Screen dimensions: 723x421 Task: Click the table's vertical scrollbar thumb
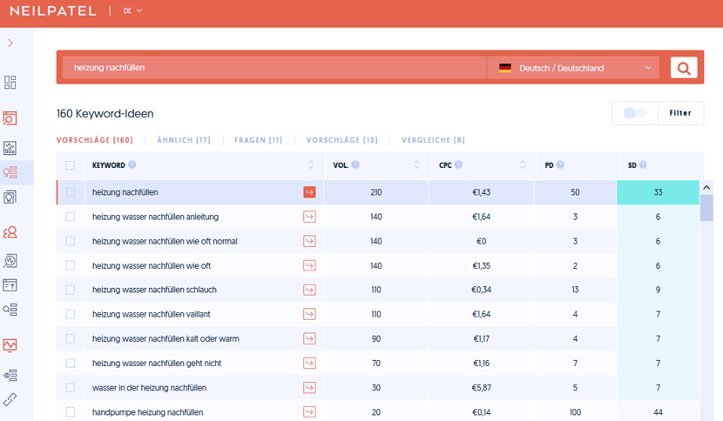coord(706,208)
